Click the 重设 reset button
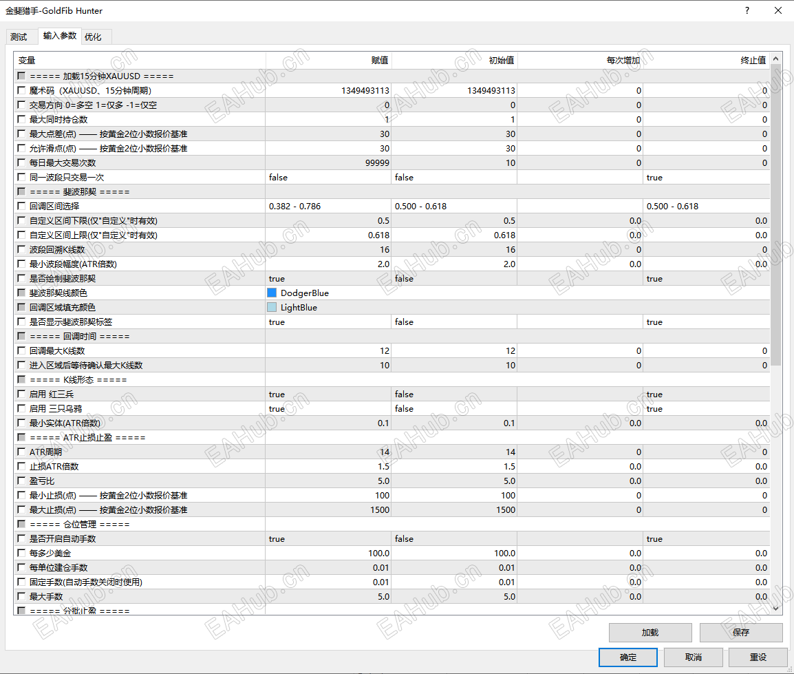Image resolution: width=794 pixels, height=674 pixels. pos(758,657)
